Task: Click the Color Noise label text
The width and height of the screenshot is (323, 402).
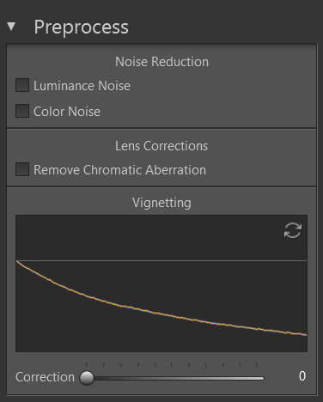Action: pos(67,112)
